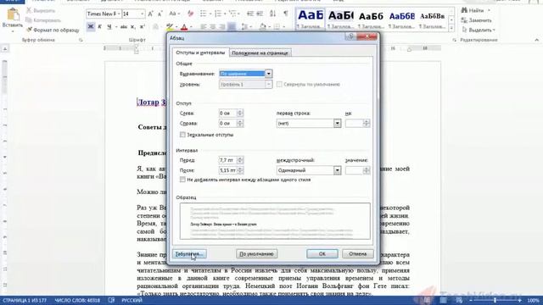Click the Copy (Копировать) icon
The image size is (543, 305).
(x=29, y=20)
